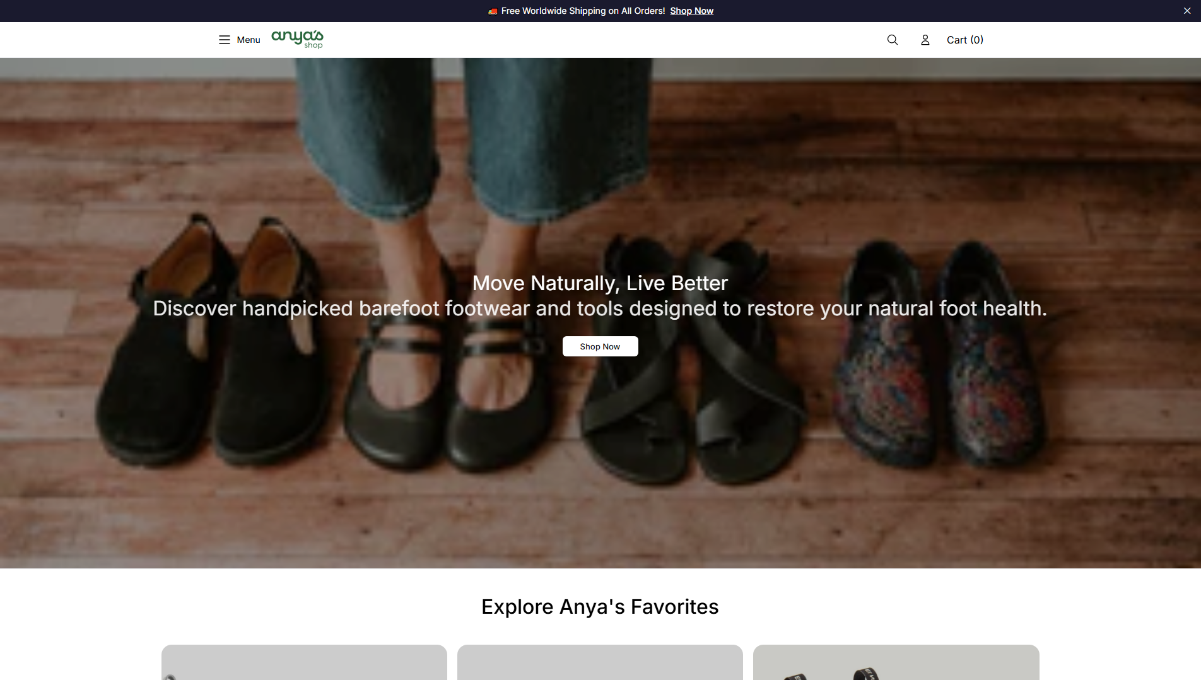Click the 'Discover handpicked barefoot footwear' tagline
Image resolution: width=1201 pixels, height=680 pixels.
pos(600,308)
